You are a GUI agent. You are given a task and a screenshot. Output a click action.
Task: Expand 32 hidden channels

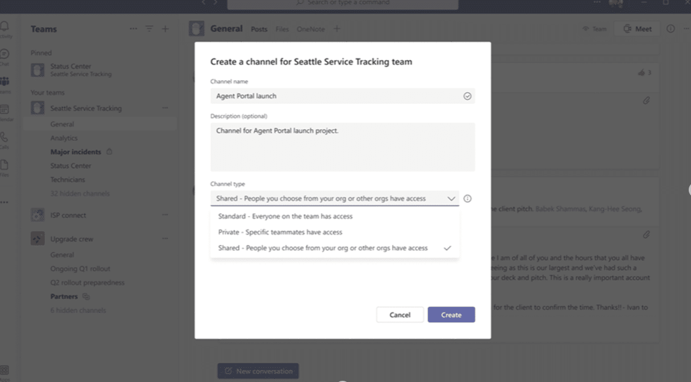[80, 193]
